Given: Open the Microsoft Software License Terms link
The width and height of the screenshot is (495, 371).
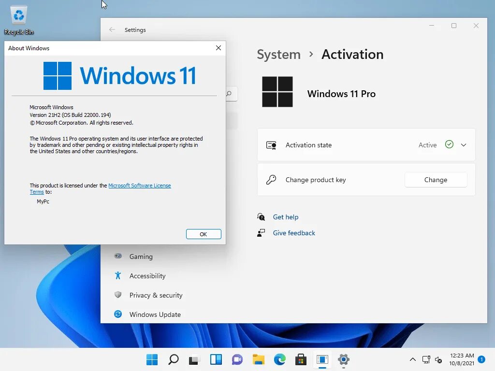Looking at the screenshot, I should 140,185.
